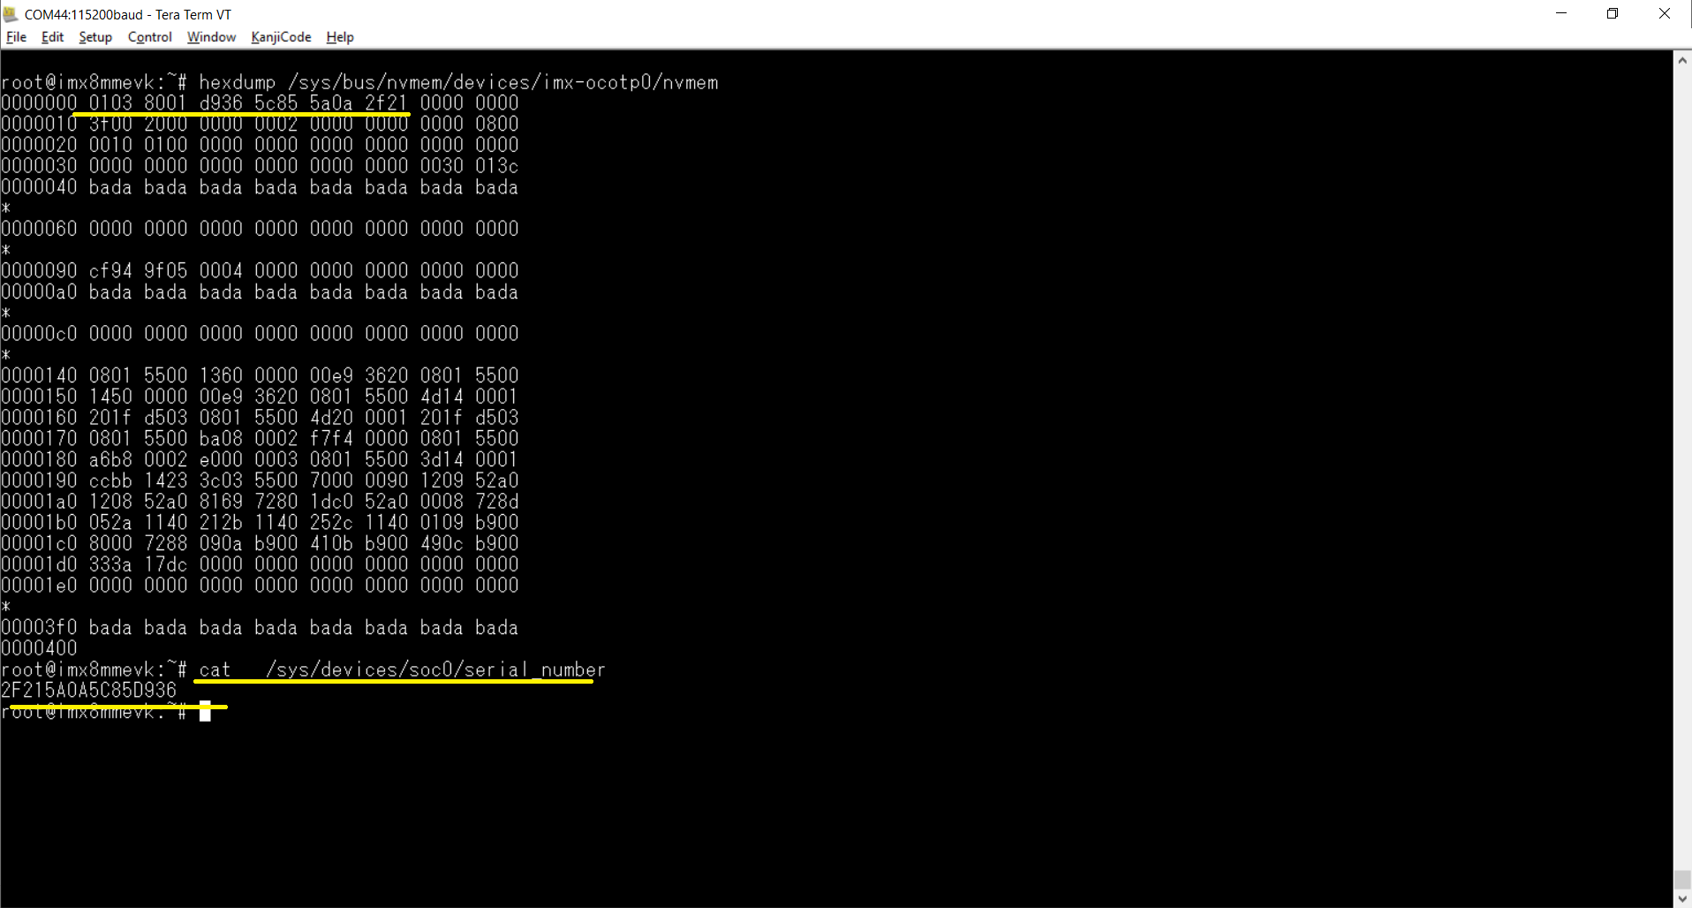Open the Control menu
This screenshot has width=1692, height=908.
tap(149, 37)
